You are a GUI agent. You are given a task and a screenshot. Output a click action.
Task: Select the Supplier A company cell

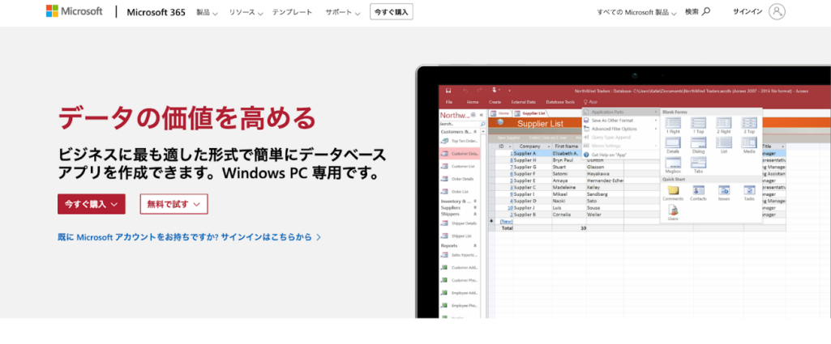[x=532, y=153]
